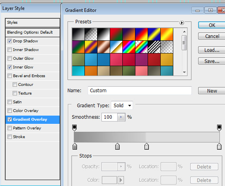Click the Load... button

click(x=212, y=50)
